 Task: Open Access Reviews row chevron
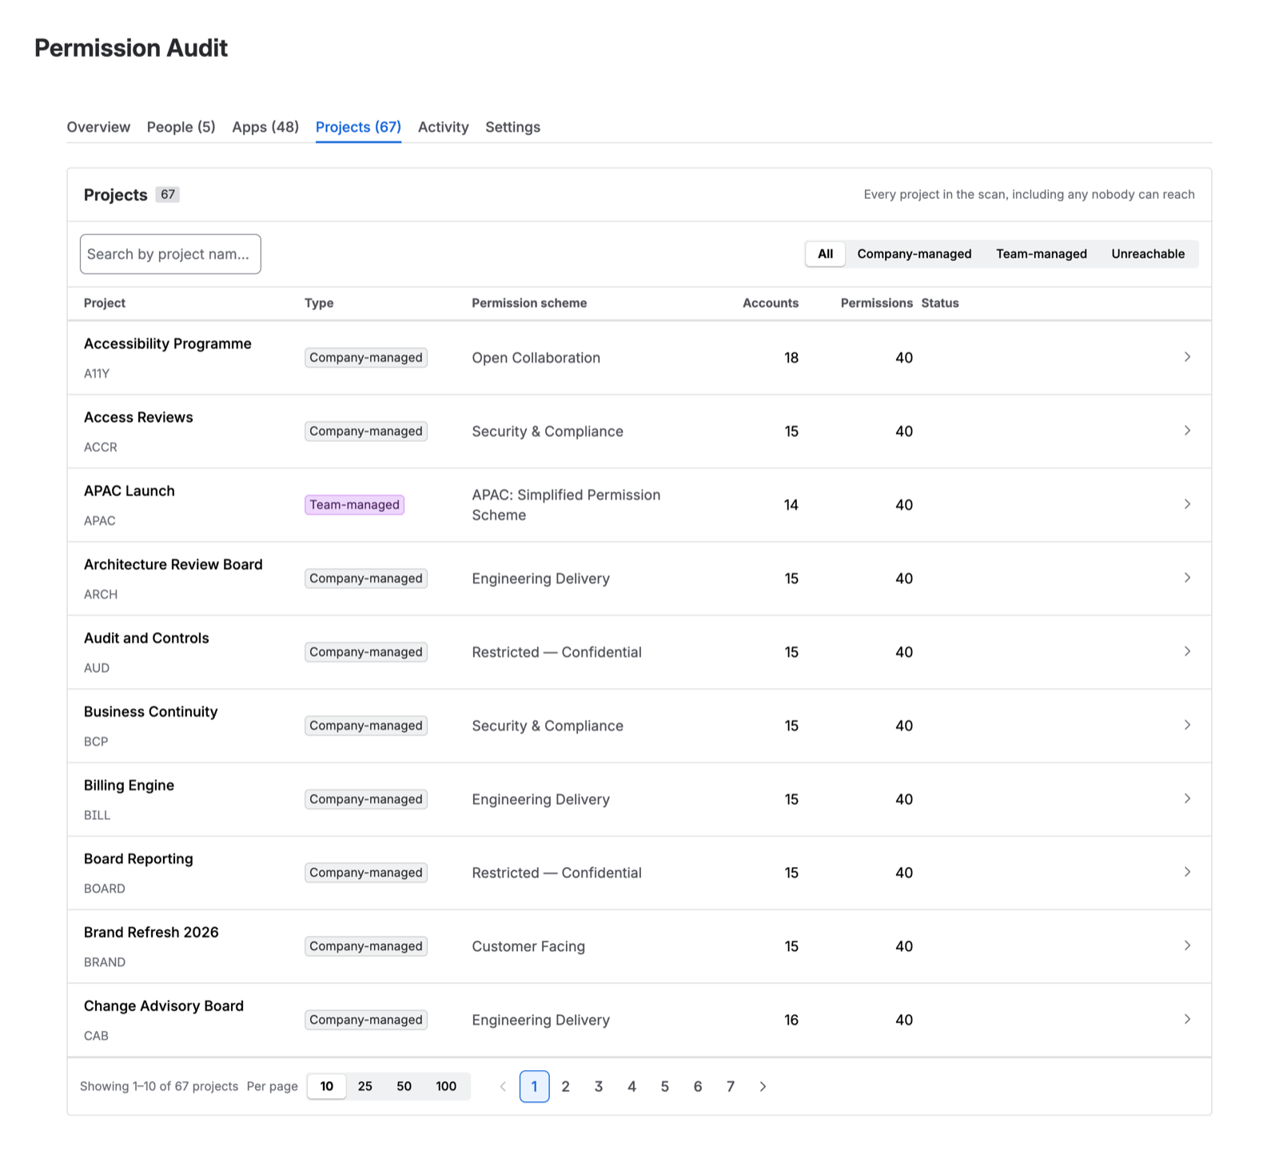1187,431
